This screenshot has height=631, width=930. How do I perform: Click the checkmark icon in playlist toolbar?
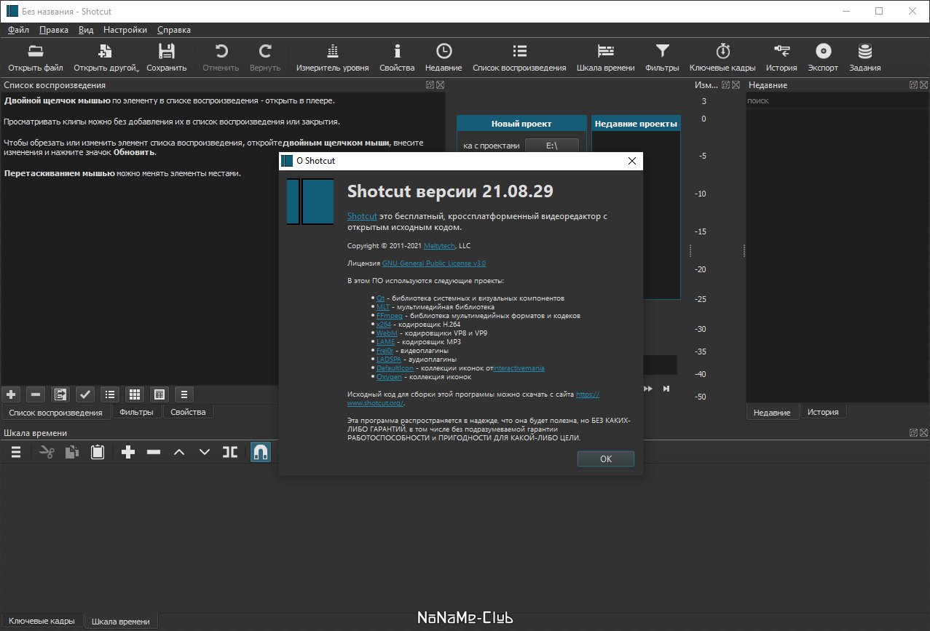[85, 394]
